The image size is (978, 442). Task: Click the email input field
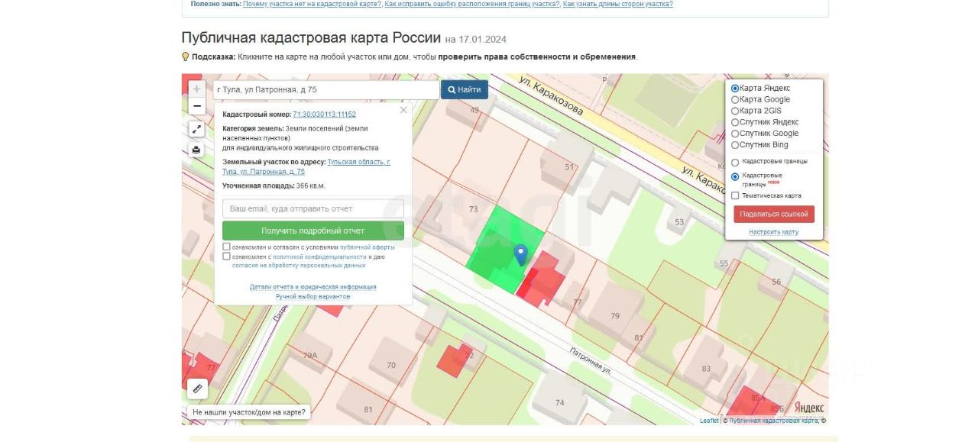tap(313, 208)
